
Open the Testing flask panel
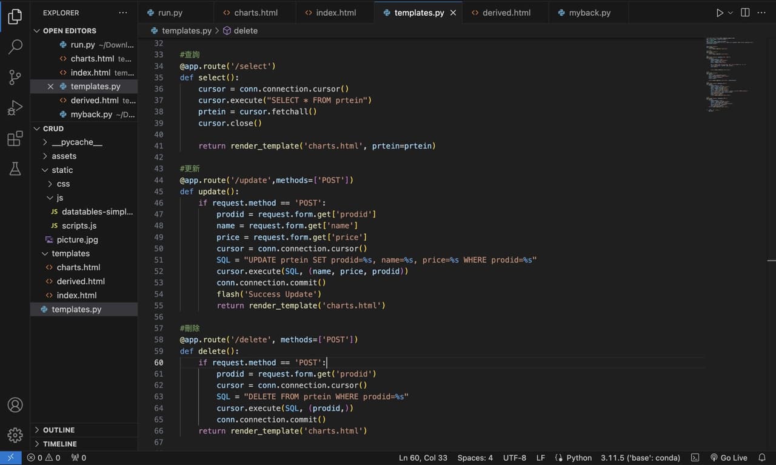click(15, 169)
